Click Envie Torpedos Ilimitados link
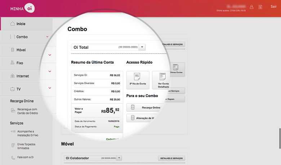This screenshot has width=281, height=165. pyautogui.click(x=26, y=146)
